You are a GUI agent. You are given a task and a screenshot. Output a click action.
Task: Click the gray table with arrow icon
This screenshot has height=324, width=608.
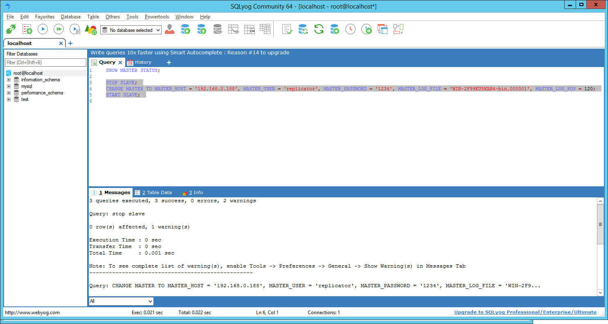click(x=233, y=29)
